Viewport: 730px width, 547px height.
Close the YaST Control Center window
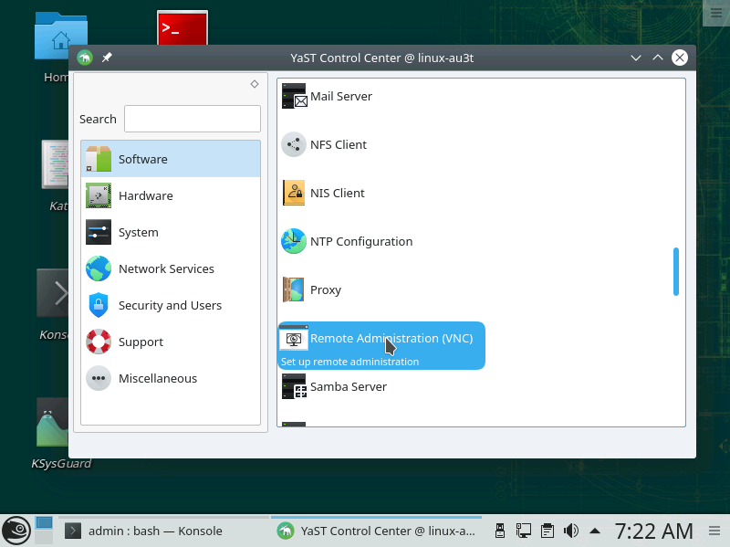[680, 58]
